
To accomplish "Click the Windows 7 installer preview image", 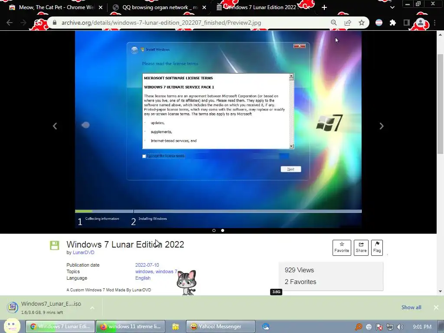I will 218,129.
